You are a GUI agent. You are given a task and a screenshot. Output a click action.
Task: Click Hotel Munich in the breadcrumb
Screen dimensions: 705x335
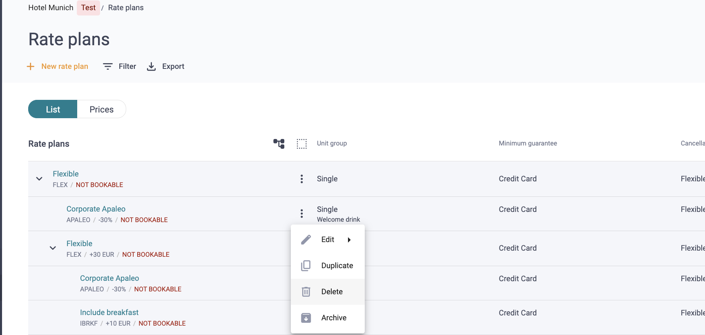pyautogui.click(x=51, y=8)
